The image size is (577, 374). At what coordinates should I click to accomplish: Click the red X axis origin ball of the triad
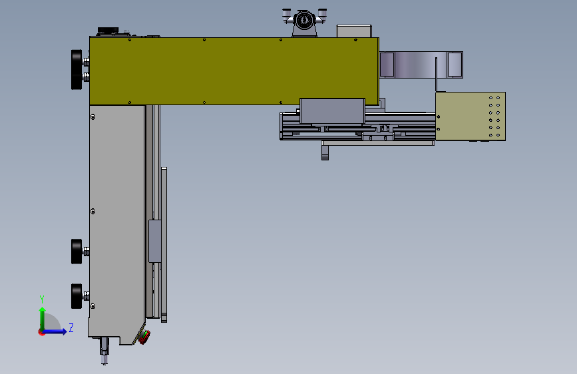(41, 332)
